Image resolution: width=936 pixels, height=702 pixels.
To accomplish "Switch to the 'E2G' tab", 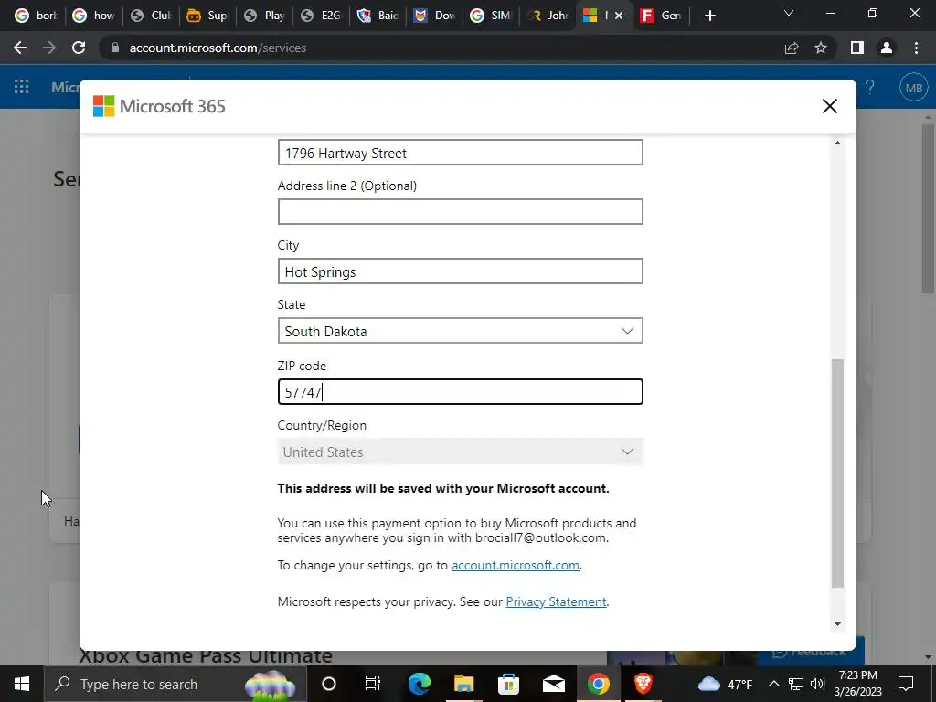I will (321, 16).
